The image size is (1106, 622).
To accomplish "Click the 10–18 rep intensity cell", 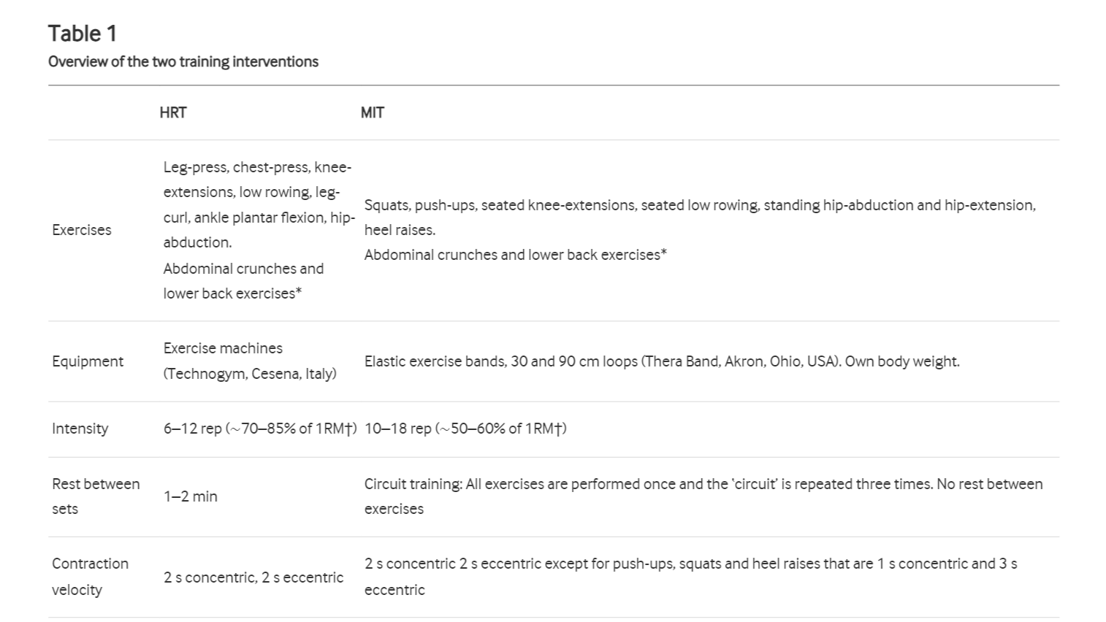I will pos(465,429).
